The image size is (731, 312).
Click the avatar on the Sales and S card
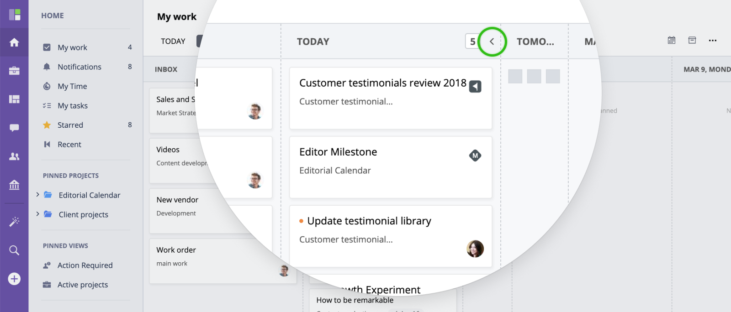click(255, 111)
